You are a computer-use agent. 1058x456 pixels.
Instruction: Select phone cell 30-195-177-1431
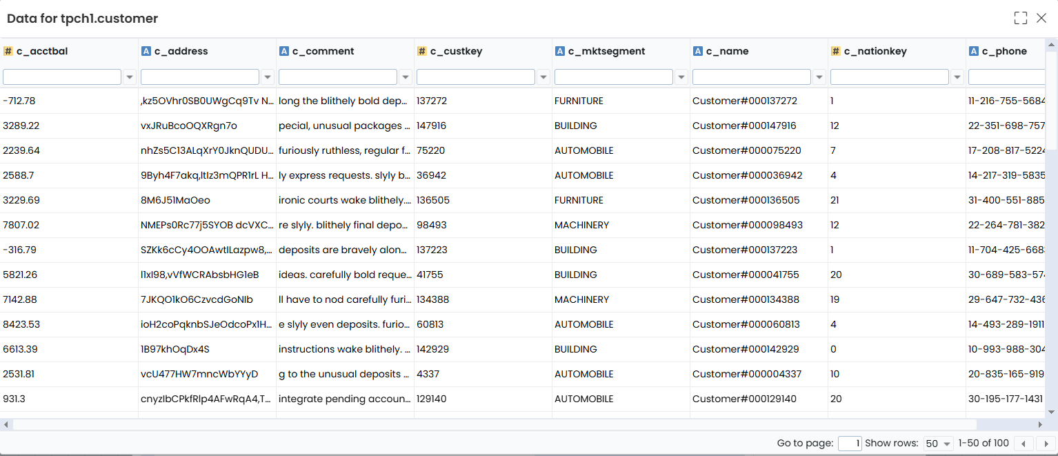(x=1006, y=399)
